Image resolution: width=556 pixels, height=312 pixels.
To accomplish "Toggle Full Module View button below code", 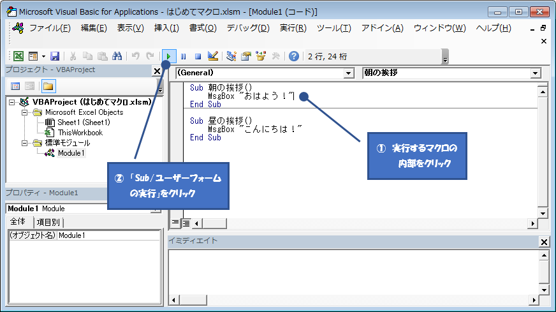I will pos(186,223).
